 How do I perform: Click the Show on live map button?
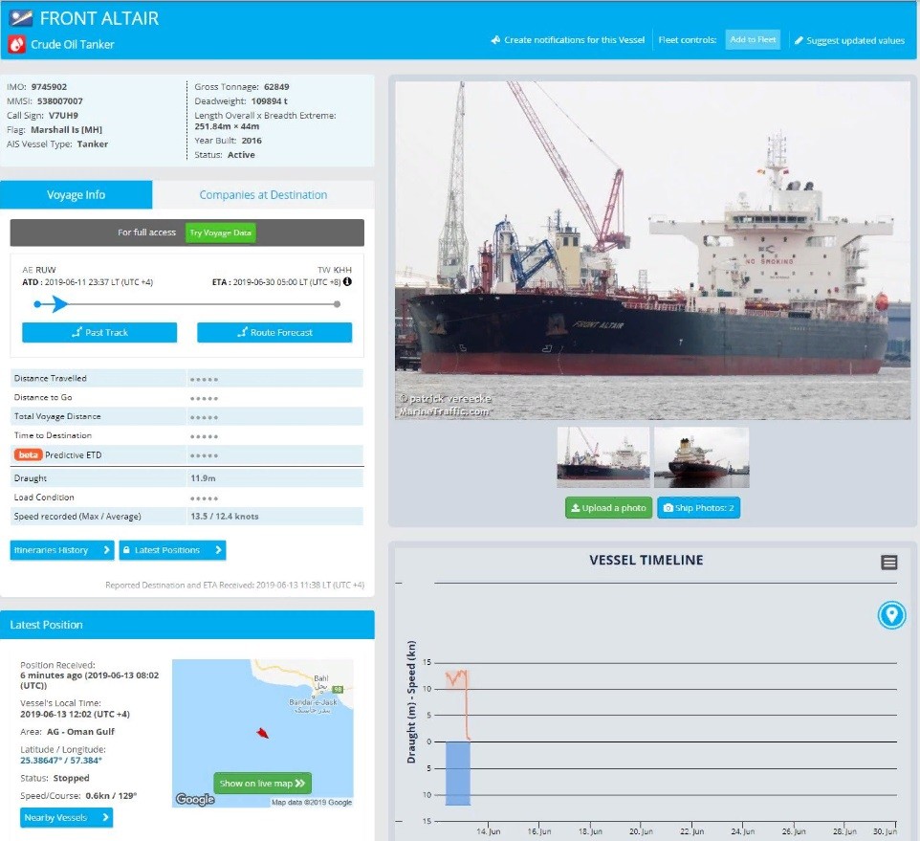coord(262,783)
